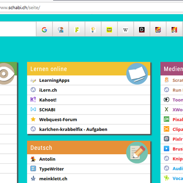
Task: Click the Wikipedia W shortcut icon
Action: (125, 30)
